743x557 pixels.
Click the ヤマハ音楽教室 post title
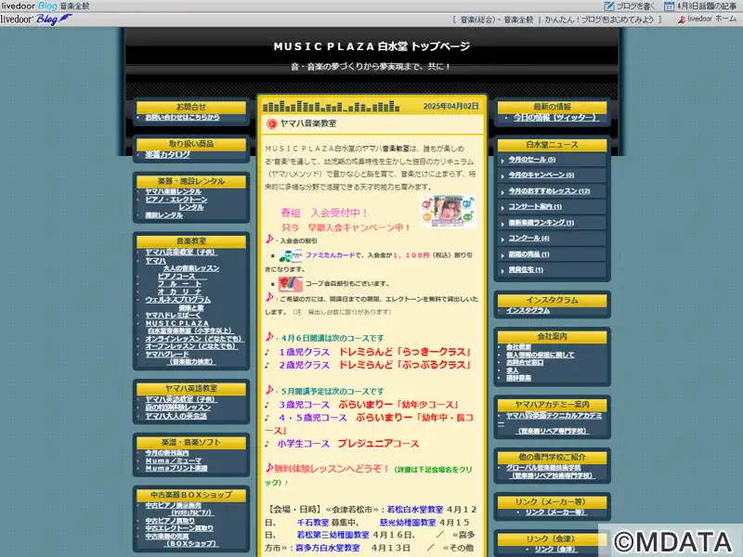pos(308,123)
